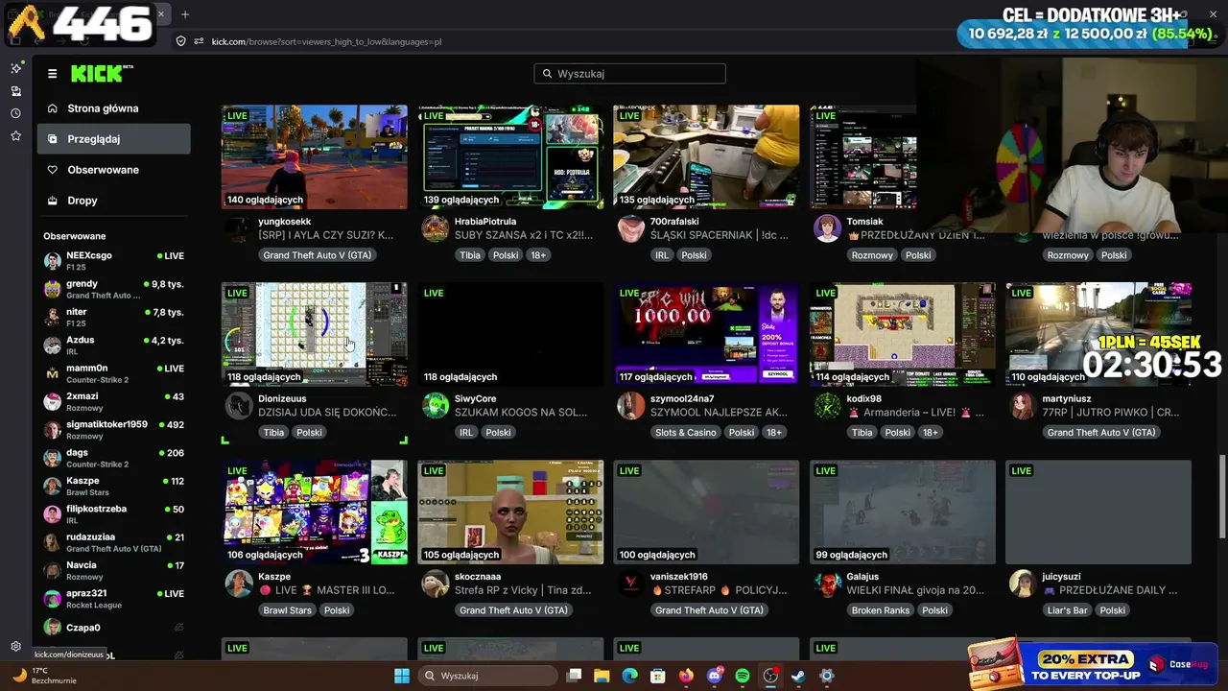Click Czapa0 avatar in followed list

(x=53, y=627)
